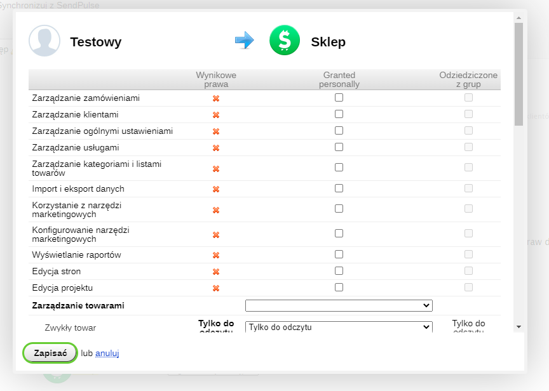This screenshot has height=391, width=549.
Task: Click the Testowy user avatar icon
Action: click(x=44, y=42)
